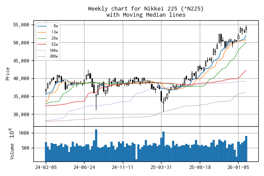The height and width of the screenshot is (176, 264).
Task: Click the '9w' legend label
Action: [55, 26]
